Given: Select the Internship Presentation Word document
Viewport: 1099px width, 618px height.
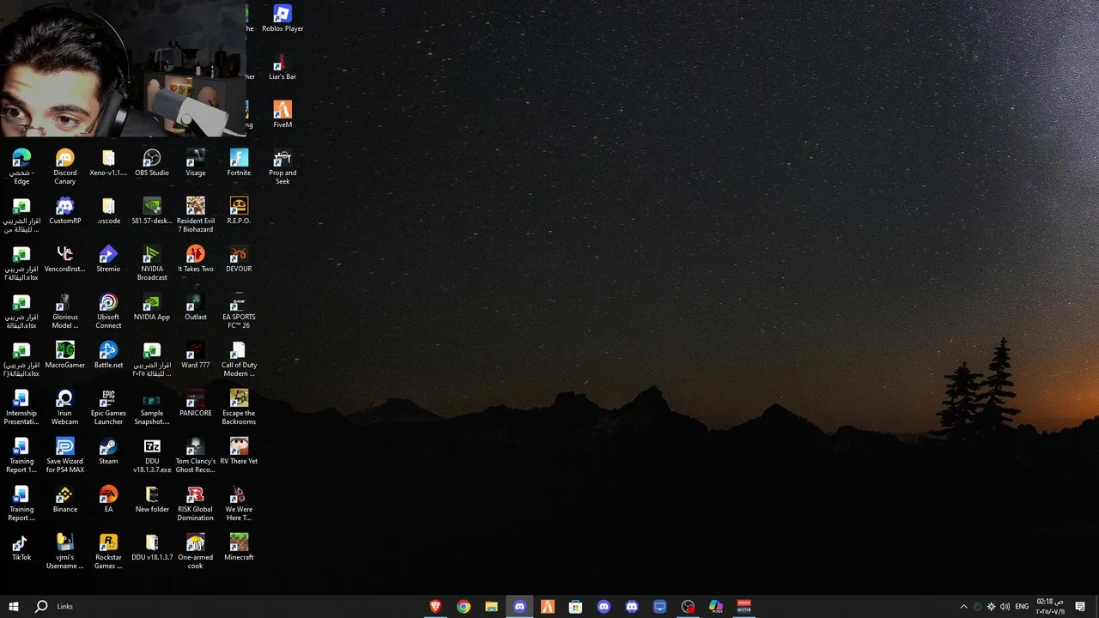Looking at the screenshot, I should pyautogui.click(x=21, y=408).
